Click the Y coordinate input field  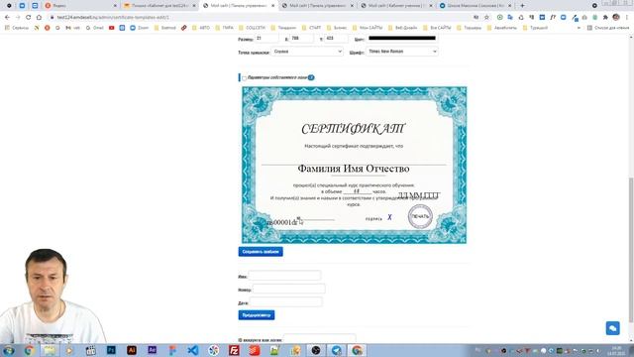pyautogui.click(x=336, y=39)
